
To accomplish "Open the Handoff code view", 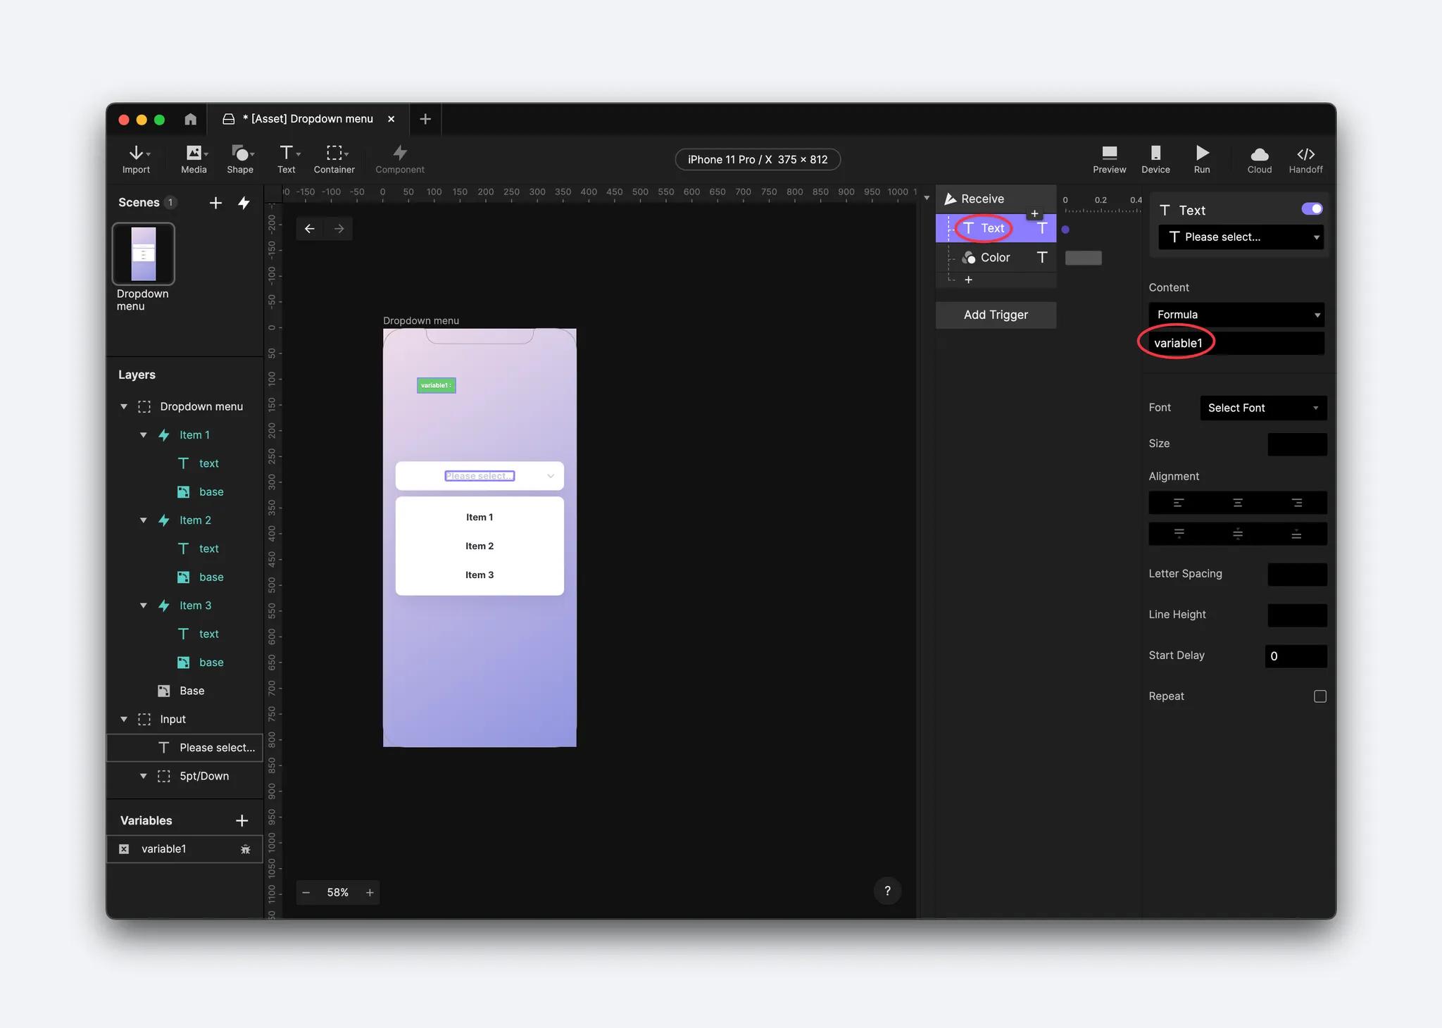I will coord(1306,159).
